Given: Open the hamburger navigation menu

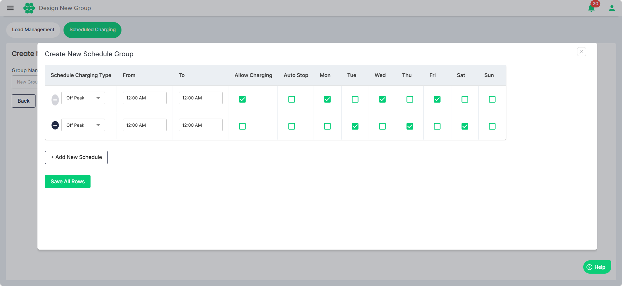Looking at the screenshot, I should tap(10, 8).
